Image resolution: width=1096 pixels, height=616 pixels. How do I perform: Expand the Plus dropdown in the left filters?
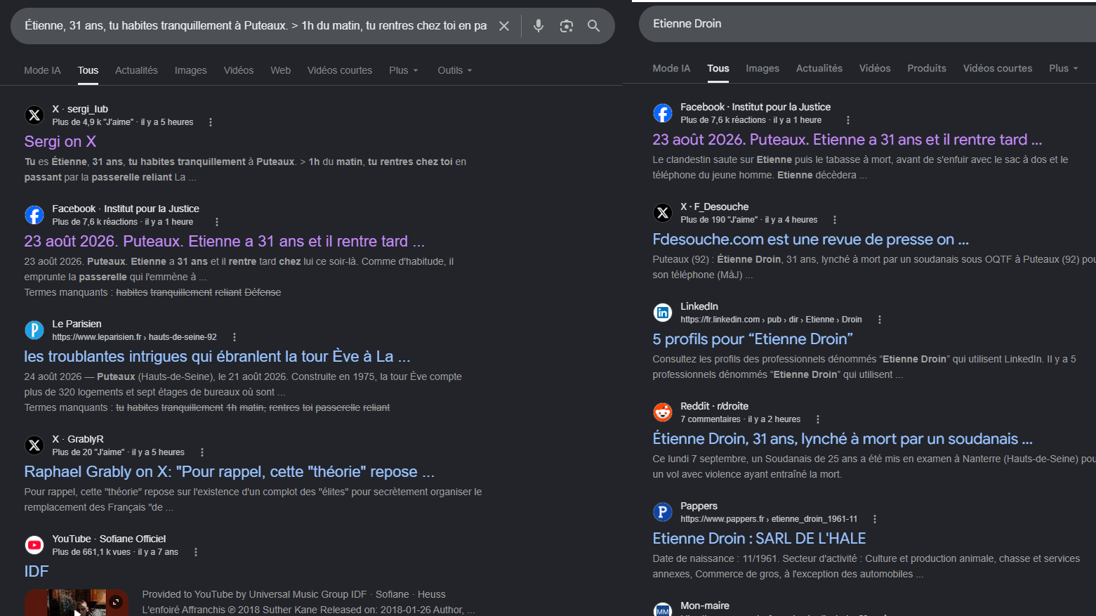point(404,70)
